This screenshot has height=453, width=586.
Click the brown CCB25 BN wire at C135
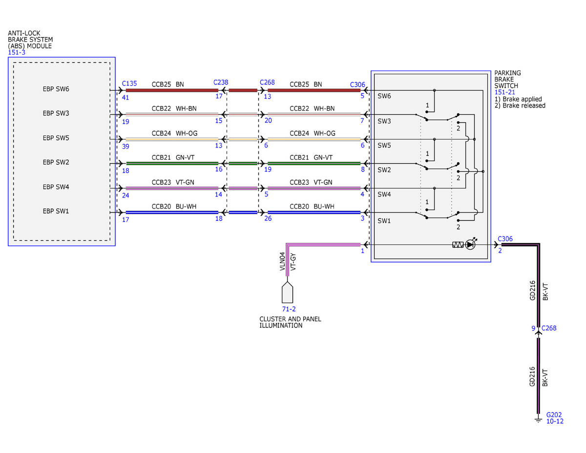click(x=172, y=90)
